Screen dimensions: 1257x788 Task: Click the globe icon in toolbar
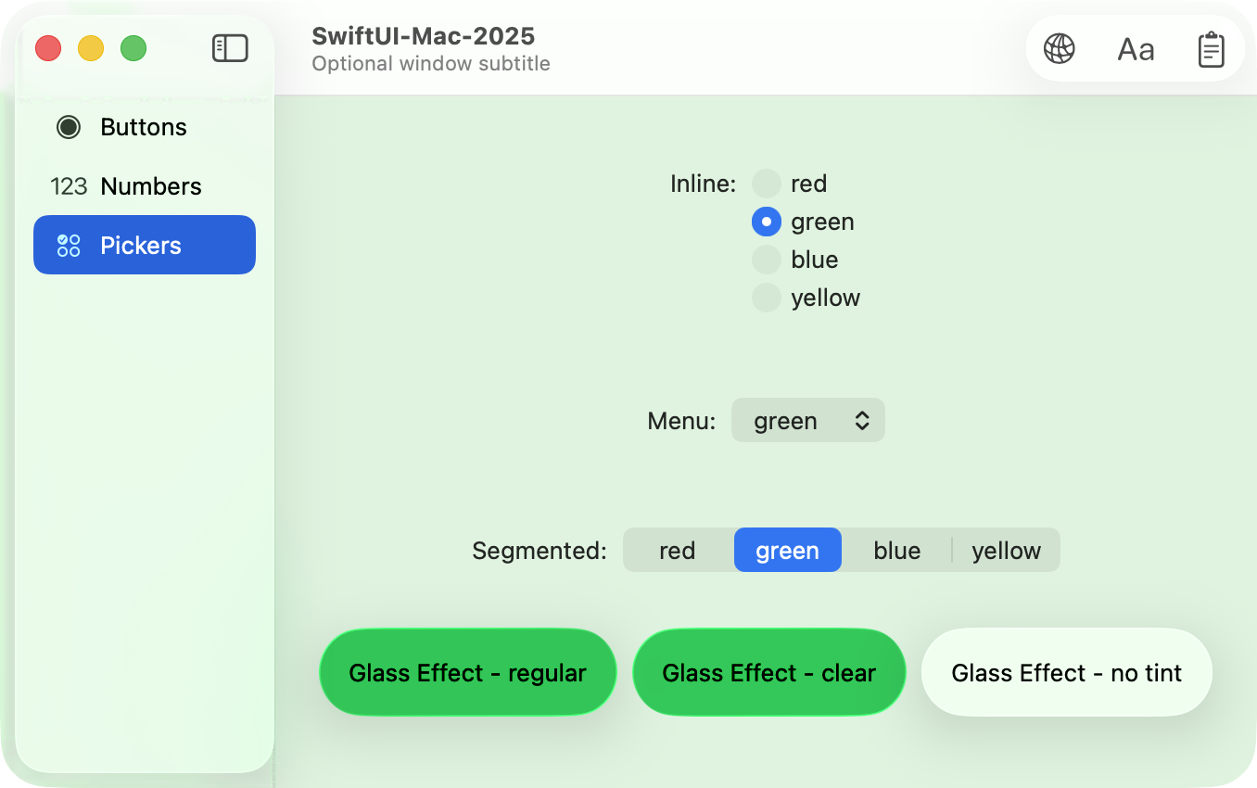[1059, 48]
